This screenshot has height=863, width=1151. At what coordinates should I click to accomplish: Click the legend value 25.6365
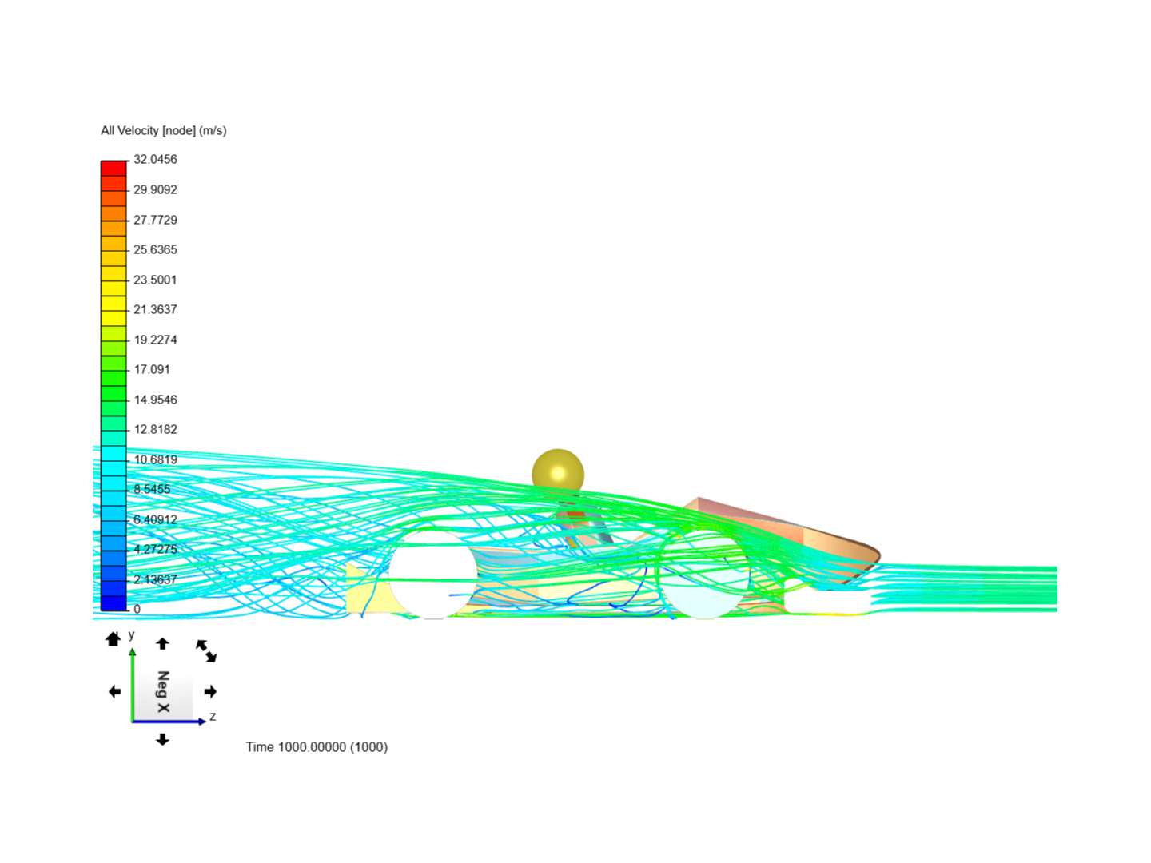pos(155,249)
